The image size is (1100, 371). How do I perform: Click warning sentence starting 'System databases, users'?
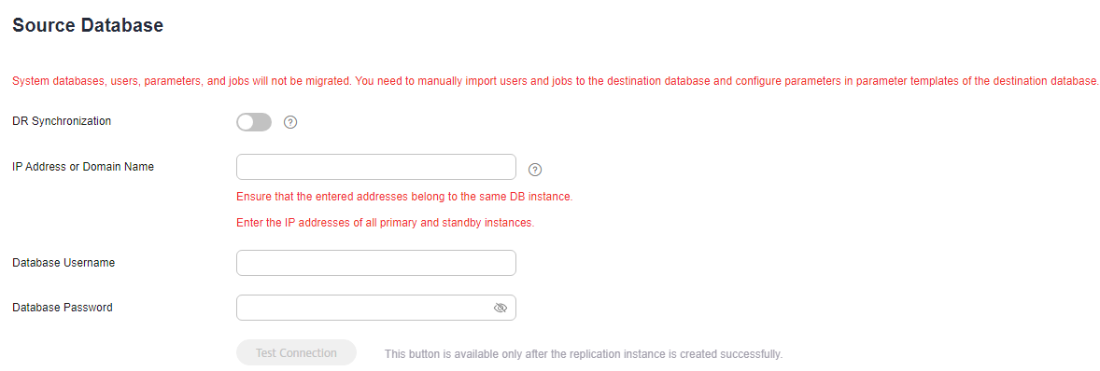(x=182, y=80)
